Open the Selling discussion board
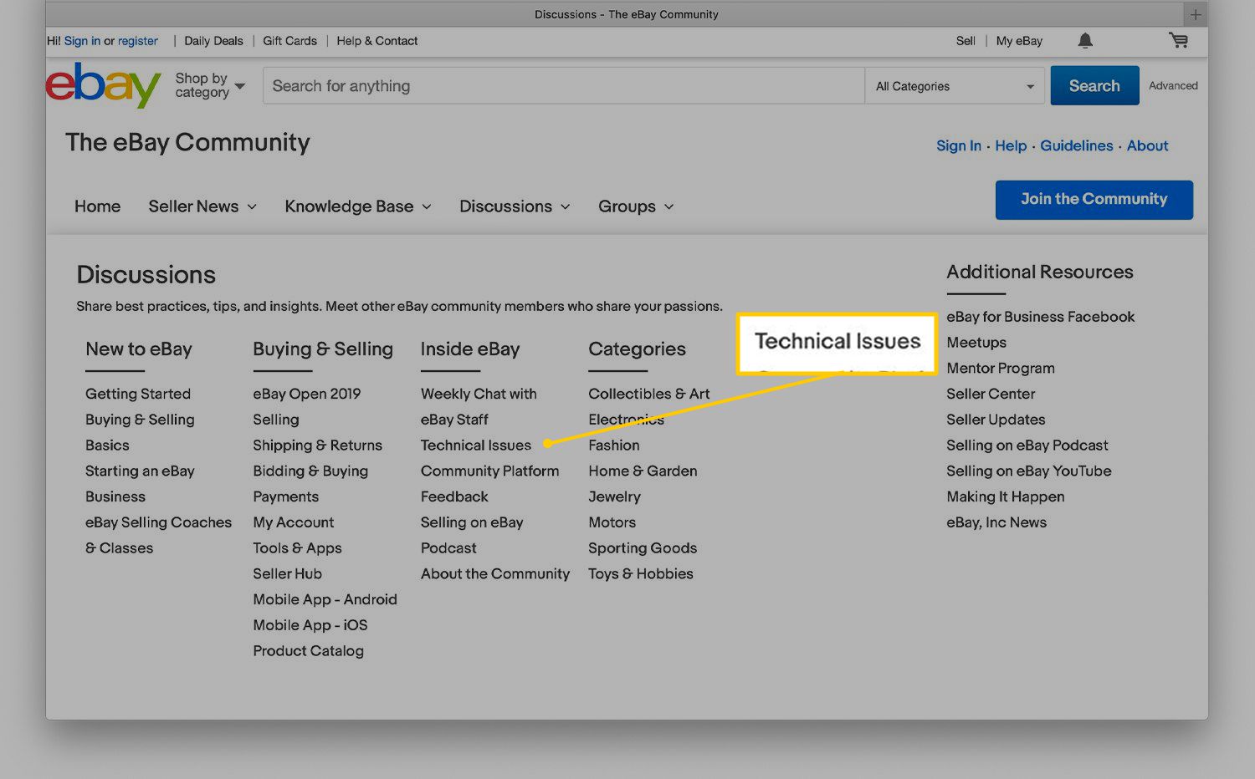Image resolution: width=1255 pixels, height=779 pixels. click(276, 420)
